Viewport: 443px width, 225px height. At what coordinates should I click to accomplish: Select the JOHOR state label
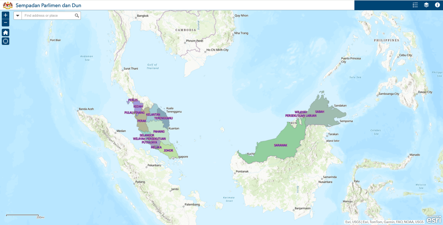coord(168,150)
